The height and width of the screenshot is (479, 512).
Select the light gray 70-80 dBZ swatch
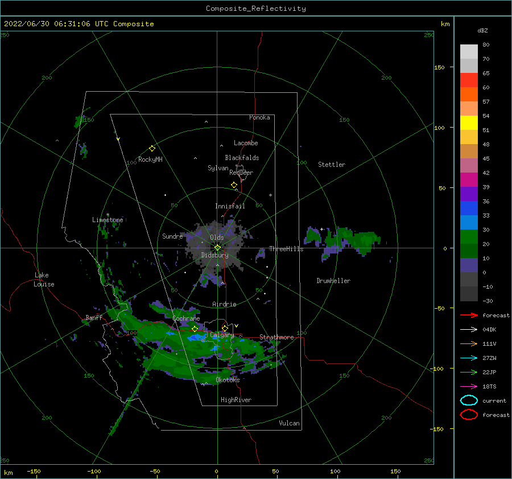pos(469,52)
